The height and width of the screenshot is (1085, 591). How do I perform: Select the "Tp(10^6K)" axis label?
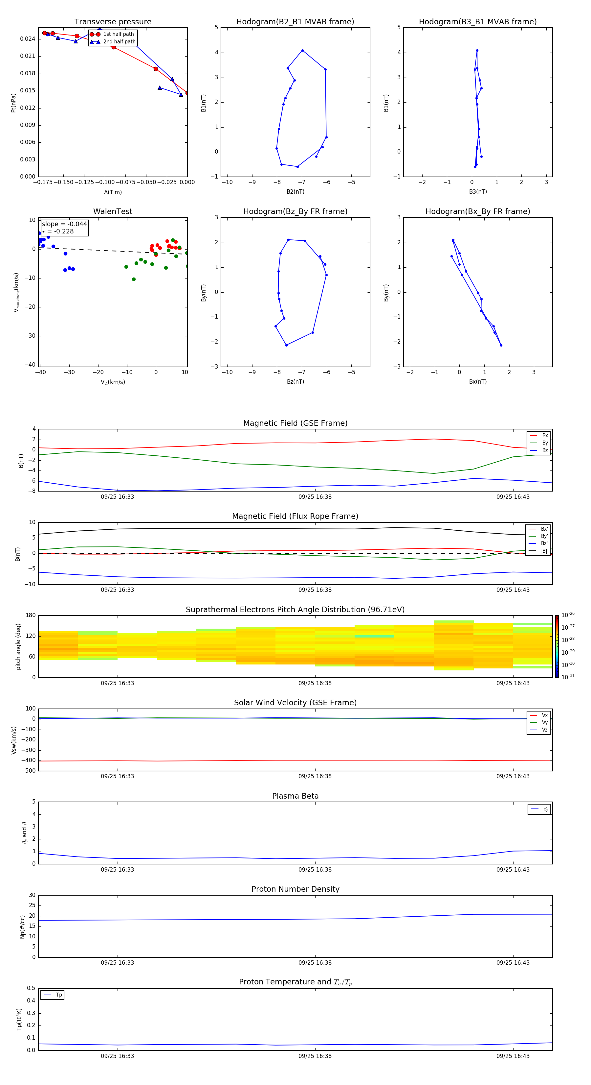19,1019
